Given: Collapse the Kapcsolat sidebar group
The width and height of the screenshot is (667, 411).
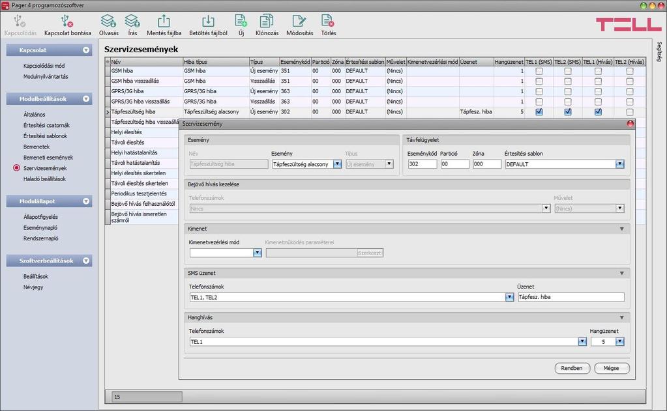Looking at the screenshot, I should point(86,50).
